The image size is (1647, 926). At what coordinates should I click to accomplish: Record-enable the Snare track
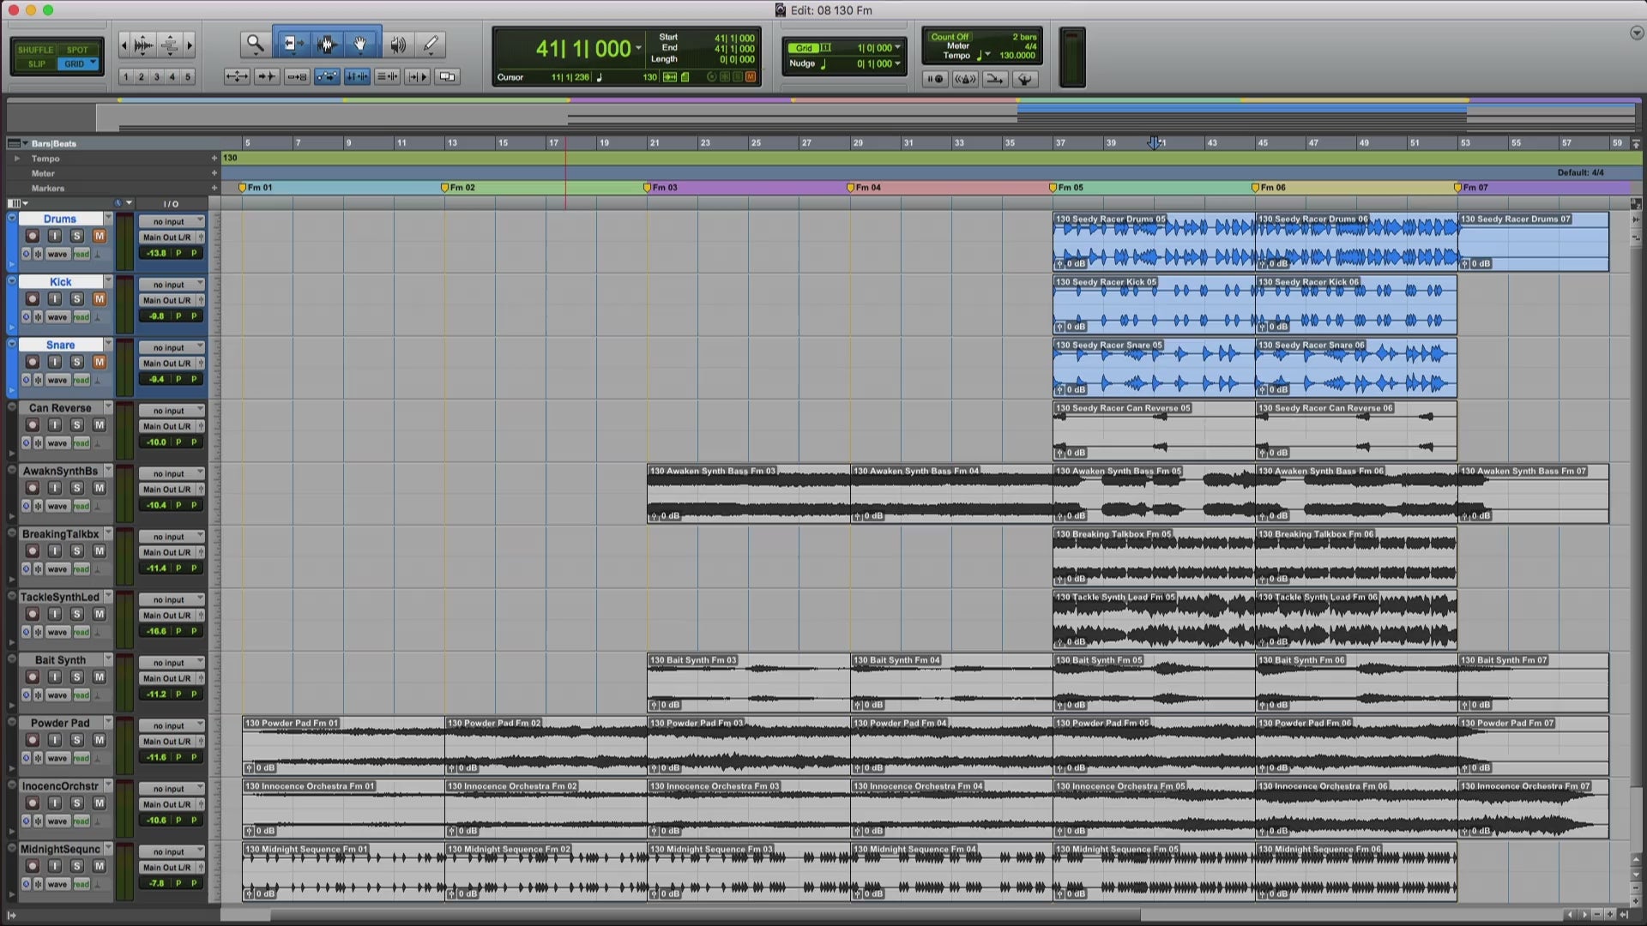pyautogui.click(x=33, y=362)
